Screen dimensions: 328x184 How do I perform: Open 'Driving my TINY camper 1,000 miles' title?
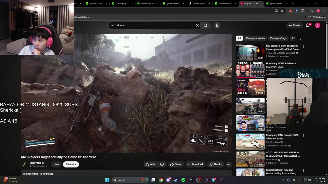click(x=282, y=137)
